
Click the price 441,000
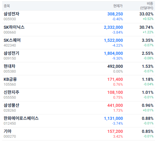pos(115,106)
